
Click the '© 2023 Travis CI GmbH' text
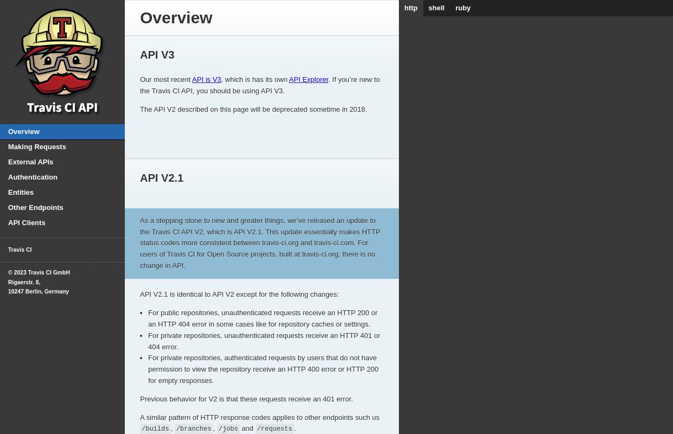tap(39, 273)
